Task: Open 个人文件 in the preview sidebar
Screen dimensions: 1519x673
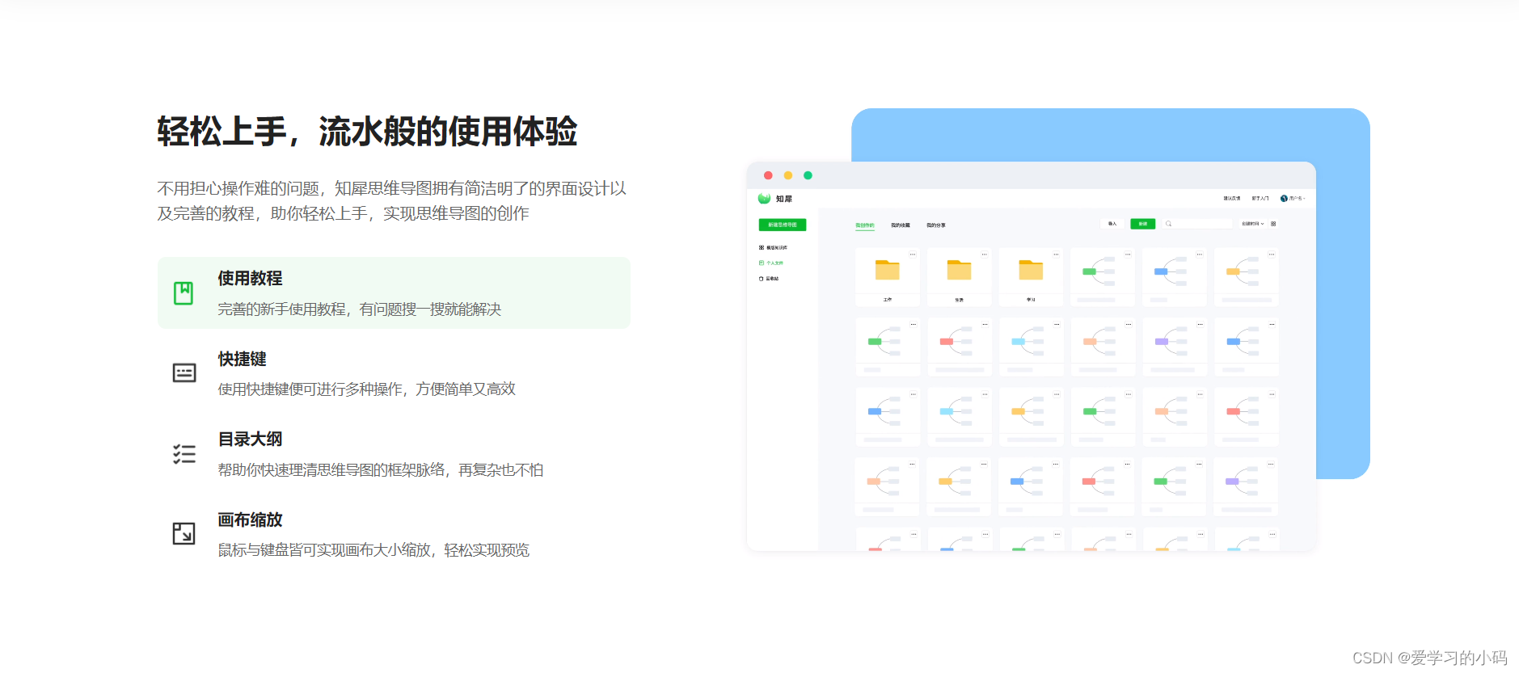Action: 771,263
